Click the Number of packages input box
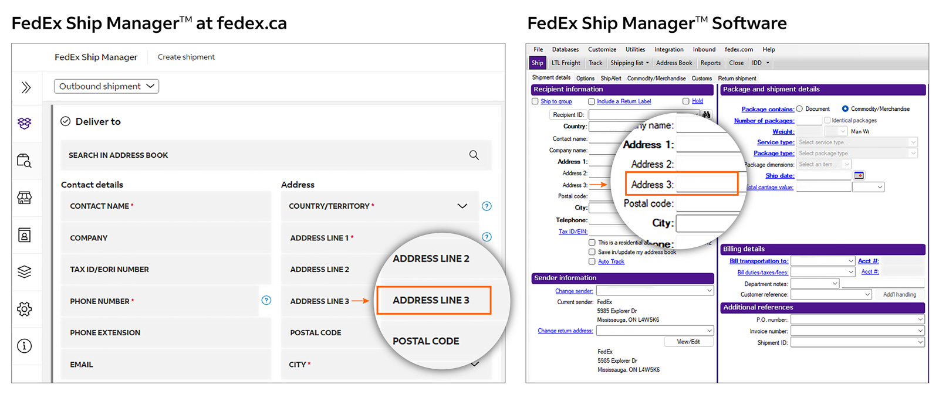Viewport: 939px width, 398px height. pyautogui.click(x=809, y=120)
